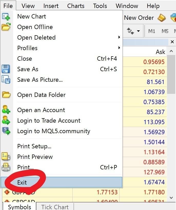This screenshot has height=210, width=176.
Task: Select Exit from the File menu
Action: coord(22,182)
